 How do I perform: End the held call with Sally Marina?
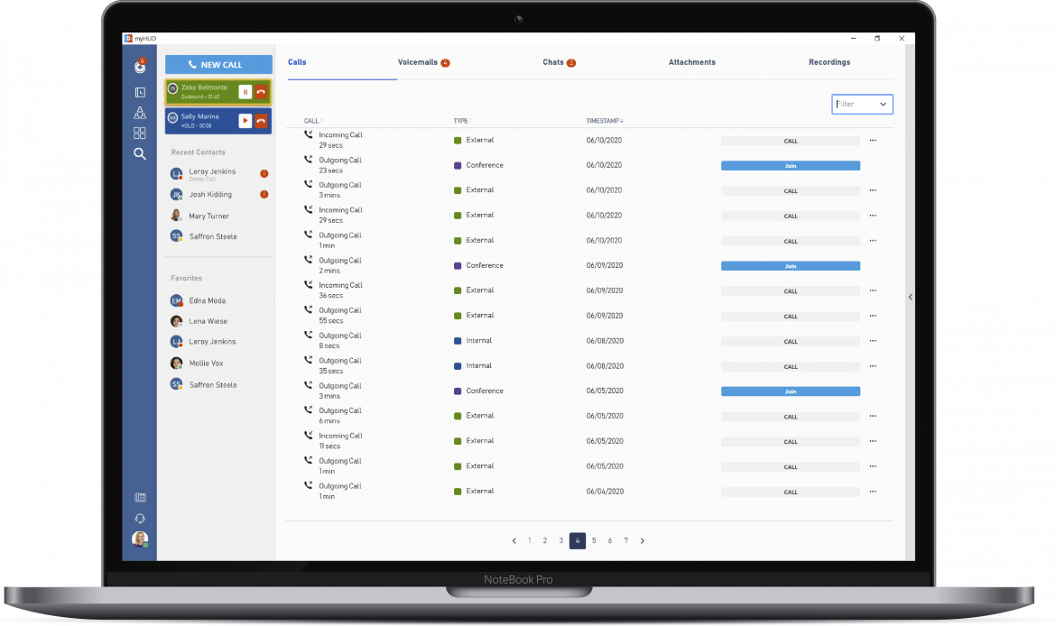coord(261,120)
